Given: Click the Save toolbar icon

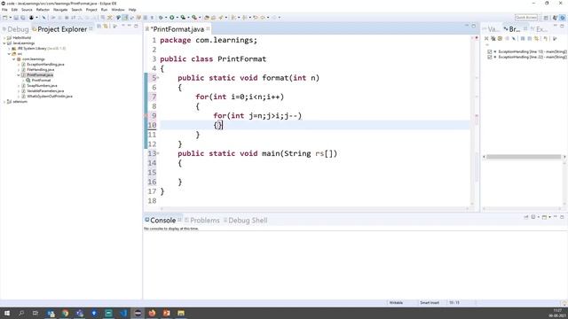Looking at the screenshot, I should point(16,18).
